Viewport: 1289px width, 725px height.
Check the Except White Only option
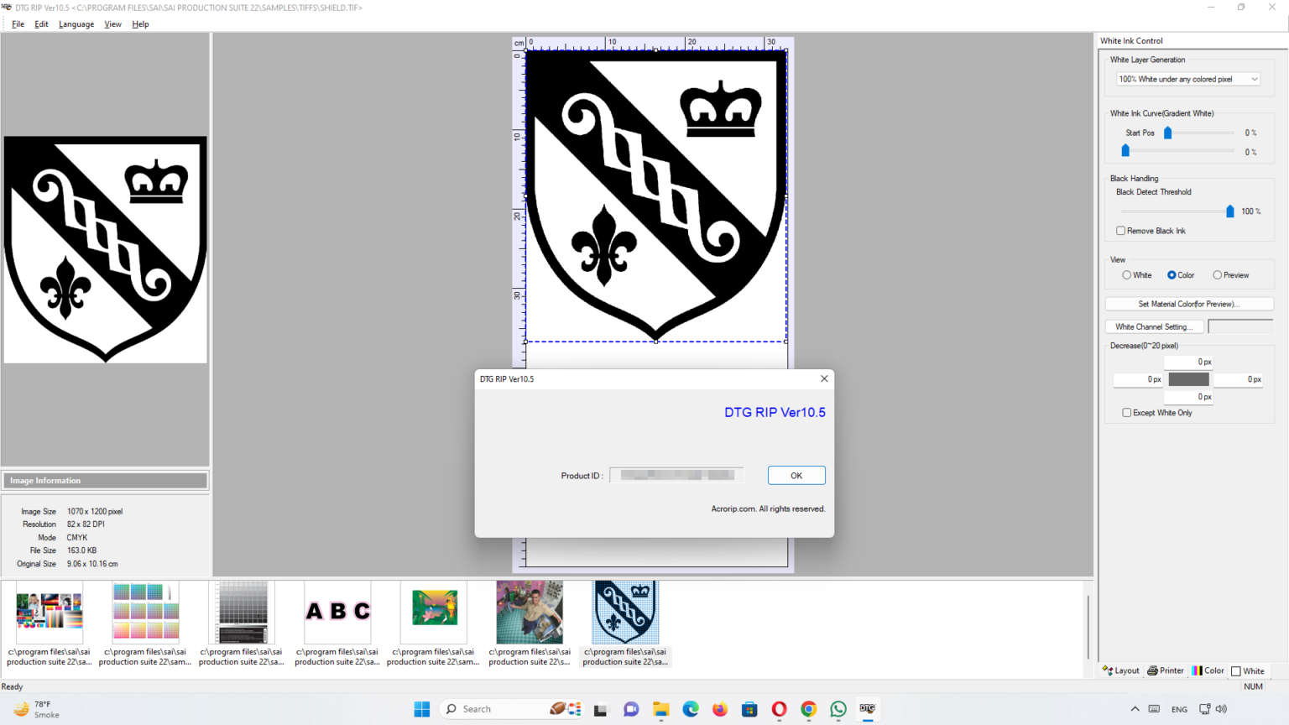[1127, 412]
